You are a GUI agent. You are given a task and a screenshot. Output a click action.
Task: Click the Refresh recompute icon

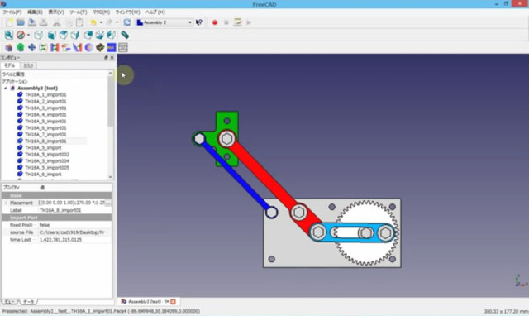point(126,22)
